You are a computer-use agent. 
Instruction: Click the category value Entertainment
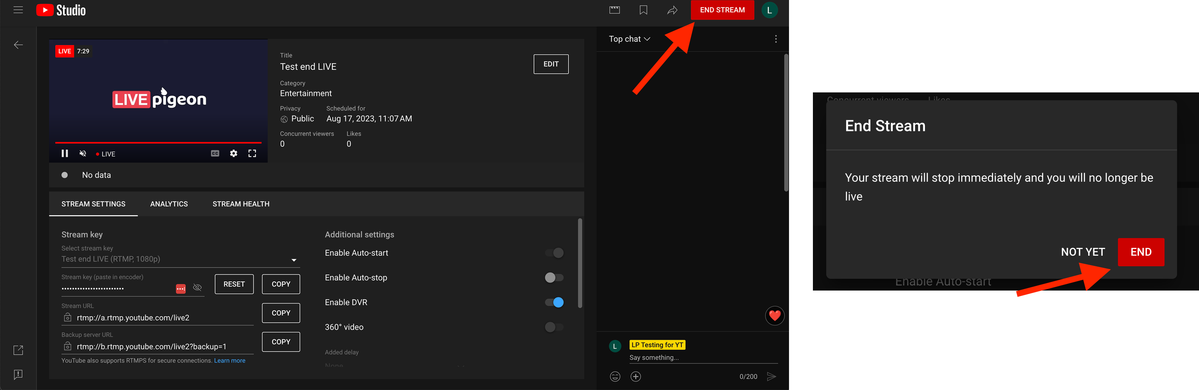click(x=306, y=94)
